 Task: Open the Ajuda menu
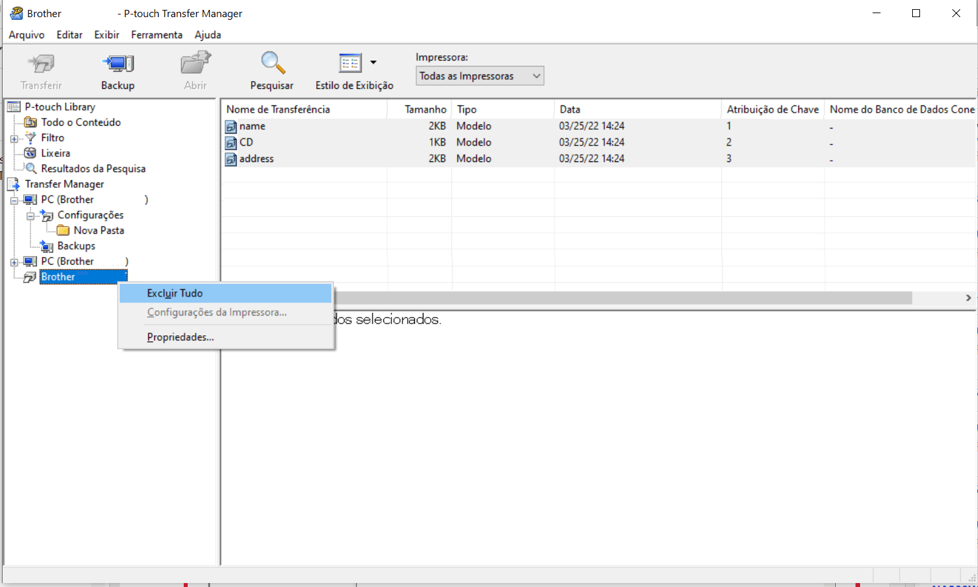[207, 35]
